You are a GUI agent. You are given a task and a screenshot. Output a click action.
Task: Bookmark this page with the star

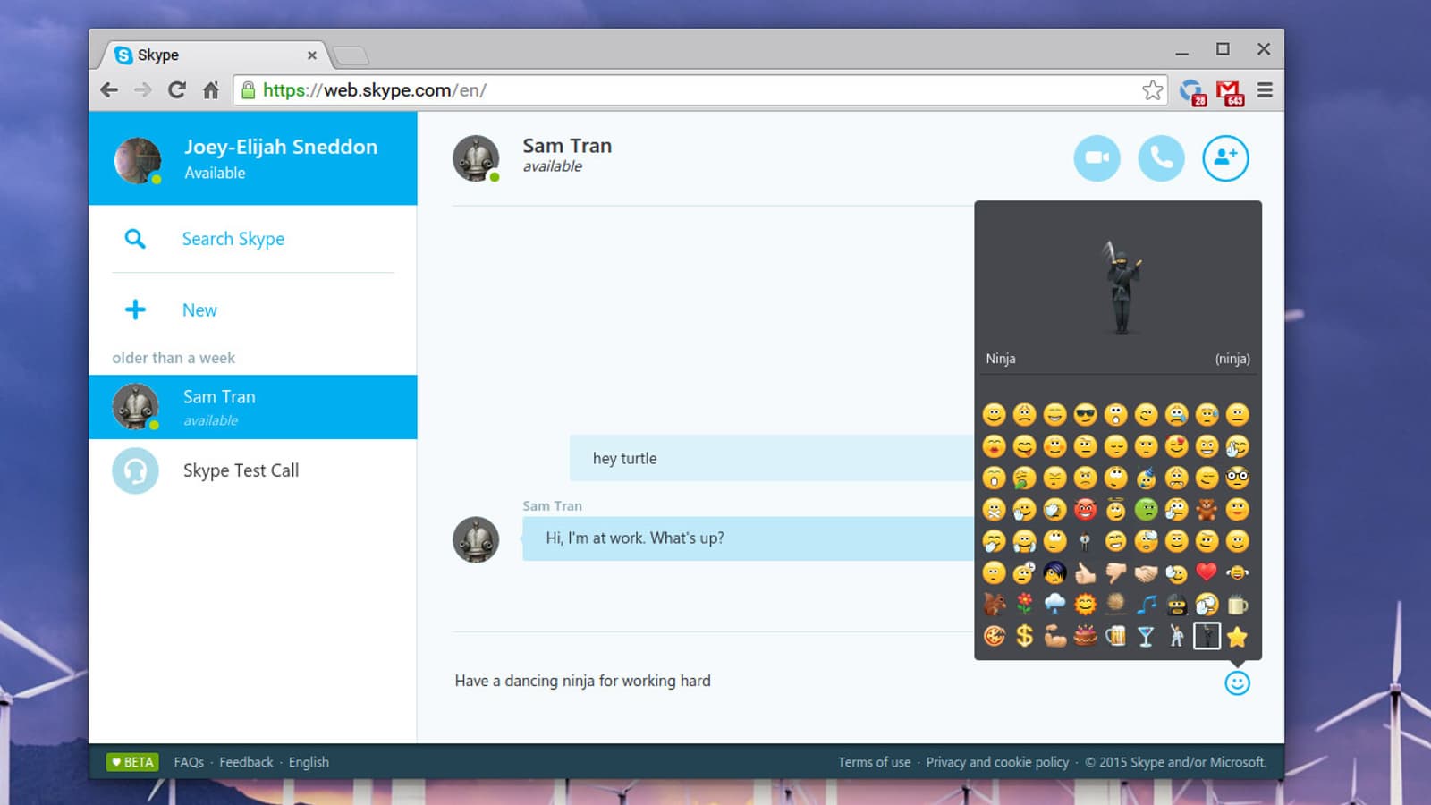point(1153,90)
